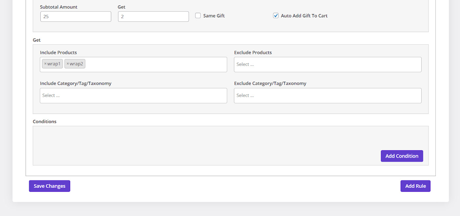Select the wrap2 tag text
This screenshot has width=460, height=216.
point(76,64)
